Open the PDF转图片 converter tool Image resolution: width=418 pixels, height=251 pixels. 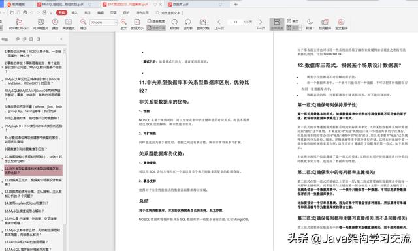tap(40, 24)
